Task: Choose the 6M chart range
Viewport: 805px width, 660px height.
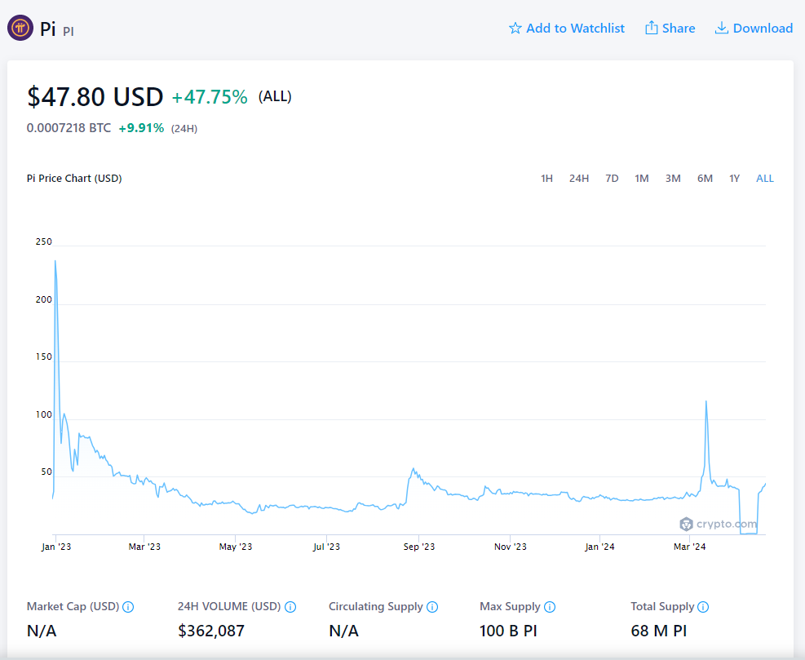Action: [x=705, y=178]
